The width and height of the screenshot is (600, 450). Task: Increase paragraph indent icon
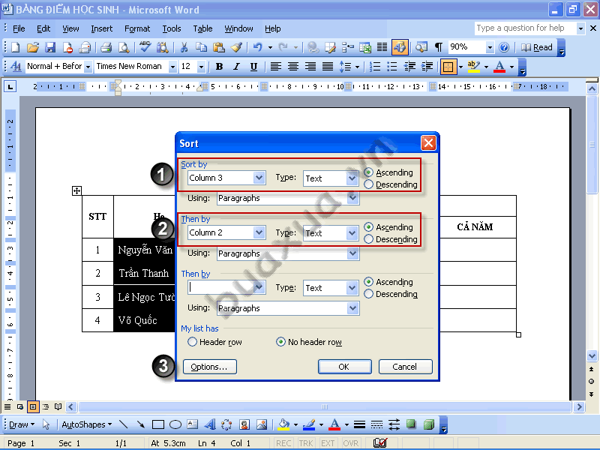click(427, 67)
